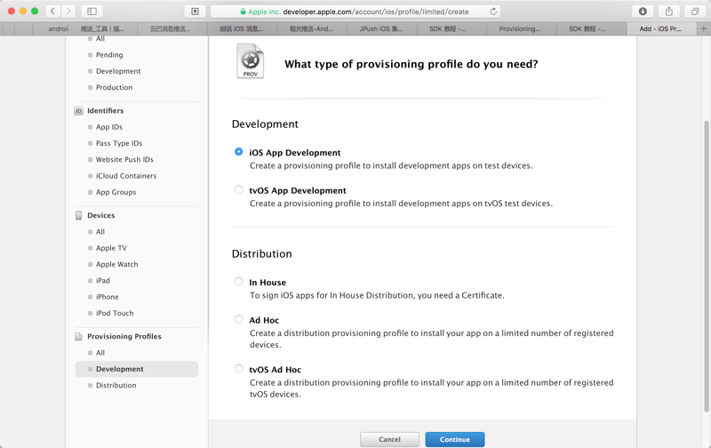Go back with Safari's back arrow
711x448 pixels.
(x=53, y=12)
